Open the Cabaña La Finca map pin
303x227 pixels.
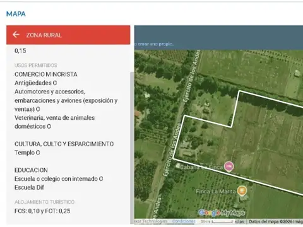tap(229, 167)
